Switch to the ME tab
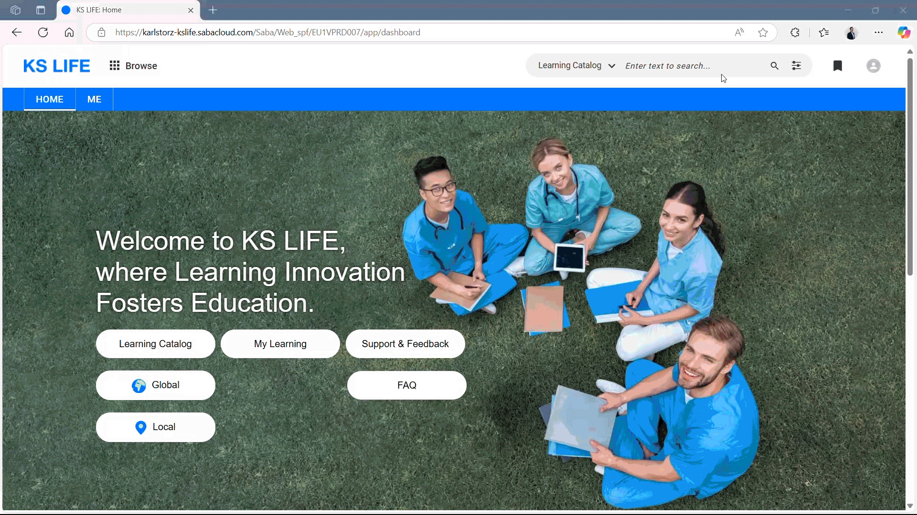Viewport: 917px width, 515px height. [x=94, y=99]
